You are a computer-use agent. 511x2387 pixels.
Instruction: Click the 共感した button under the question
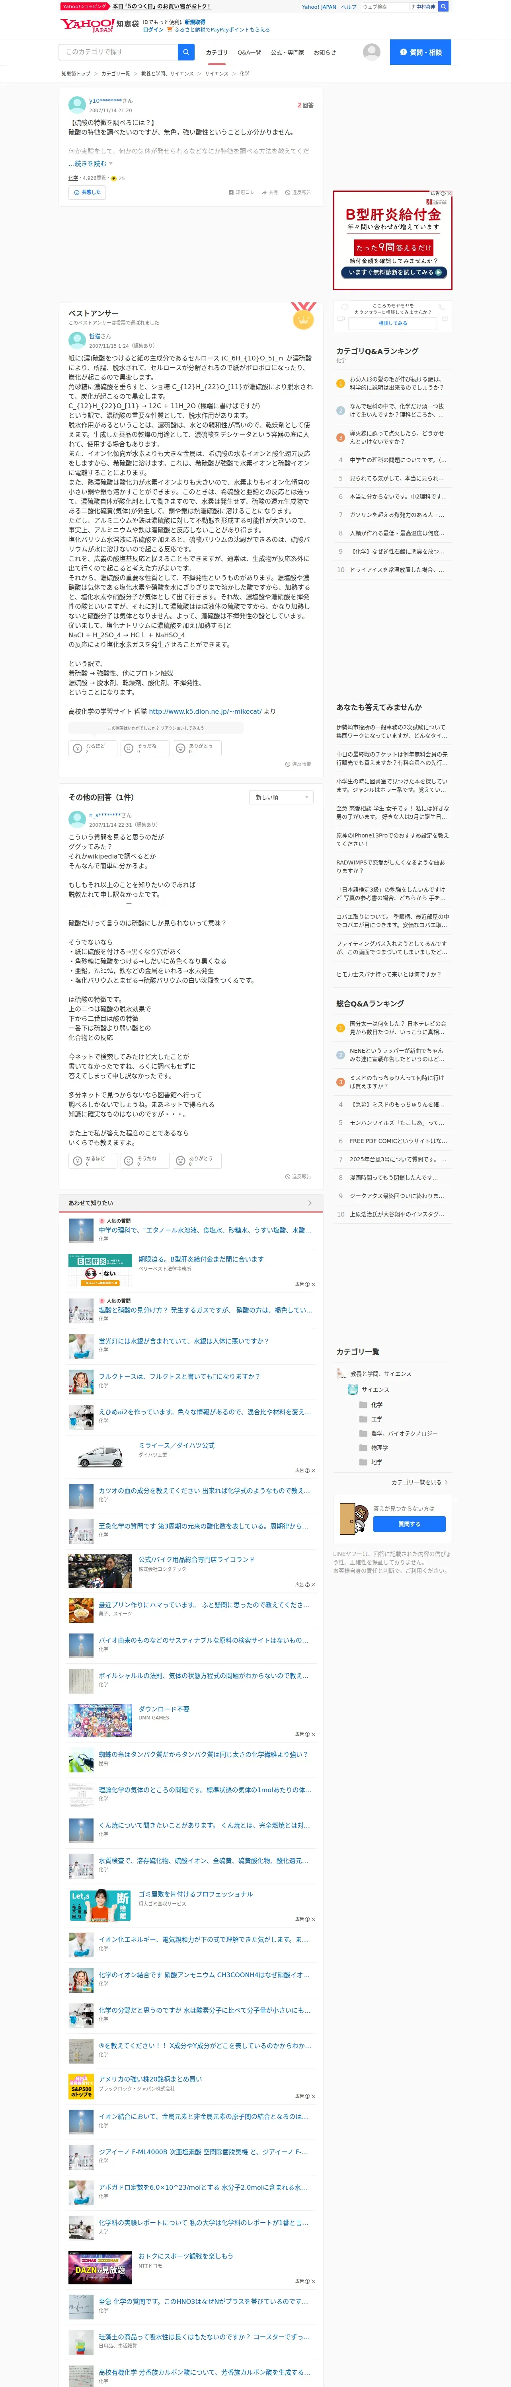pyautogui.click(x=87, y=193)
